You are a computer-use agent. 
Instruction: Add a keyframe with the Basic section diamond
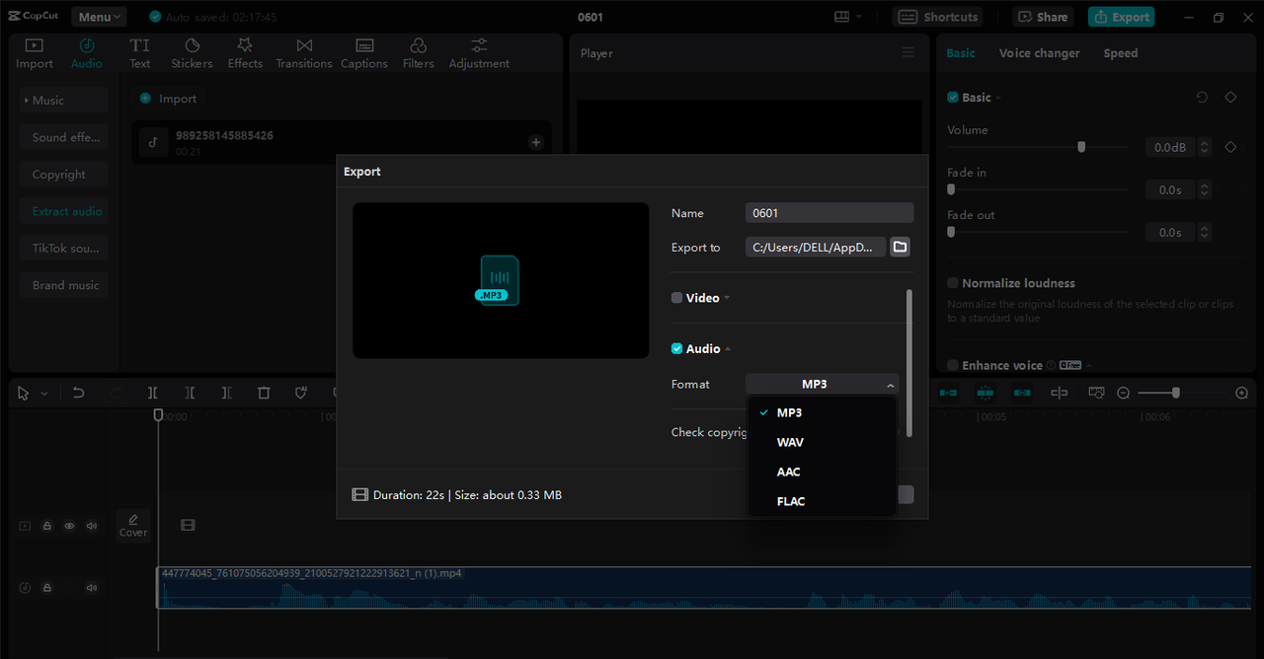1230,97
